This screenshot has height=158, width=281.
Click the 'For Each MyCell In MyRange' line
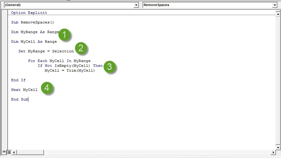coord(59,61)
